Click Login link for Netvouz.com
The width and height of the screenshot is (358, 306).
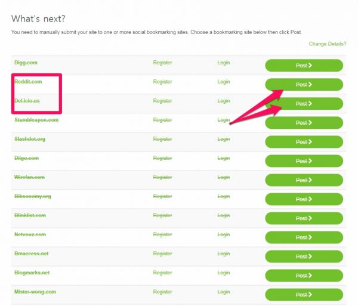223,234
